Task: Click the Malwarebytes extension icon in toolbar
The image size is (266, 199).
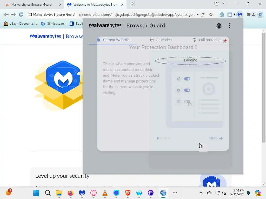Action: click(240, 15)
